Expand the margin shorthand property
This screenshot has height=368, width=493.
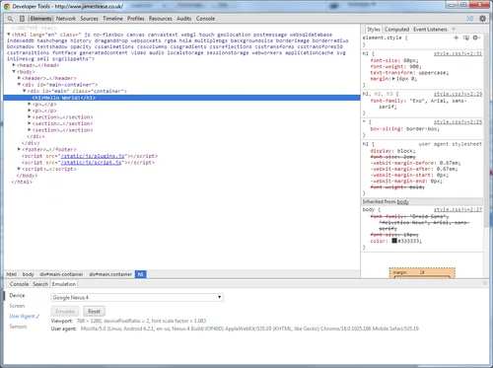393,79
